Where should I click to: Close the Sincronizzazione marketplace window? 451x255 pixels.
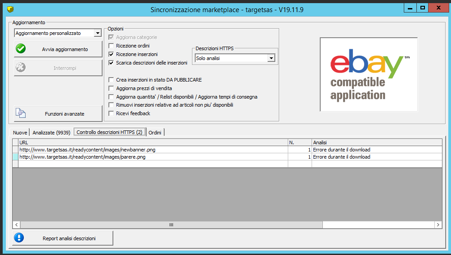click(438, 8)
